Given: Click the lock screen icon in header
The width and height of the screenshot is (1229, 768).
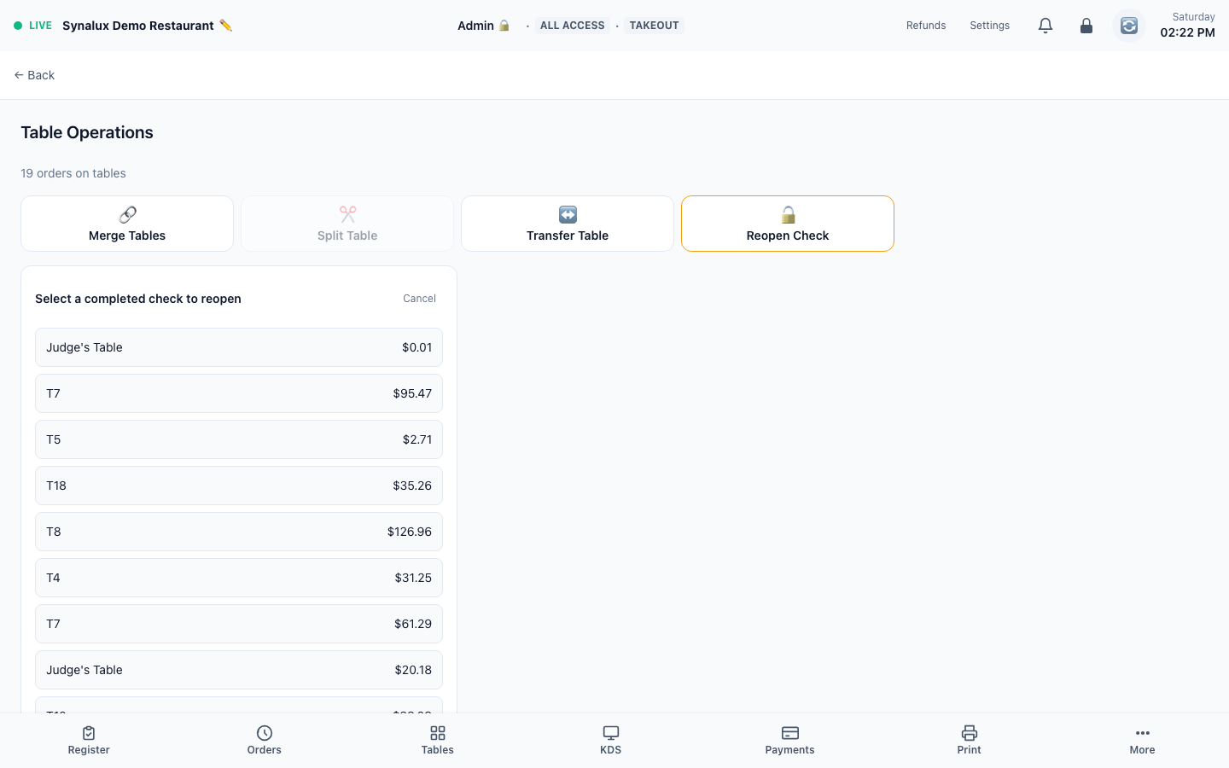Looking at the screenshot, I should coord(1086,26).
